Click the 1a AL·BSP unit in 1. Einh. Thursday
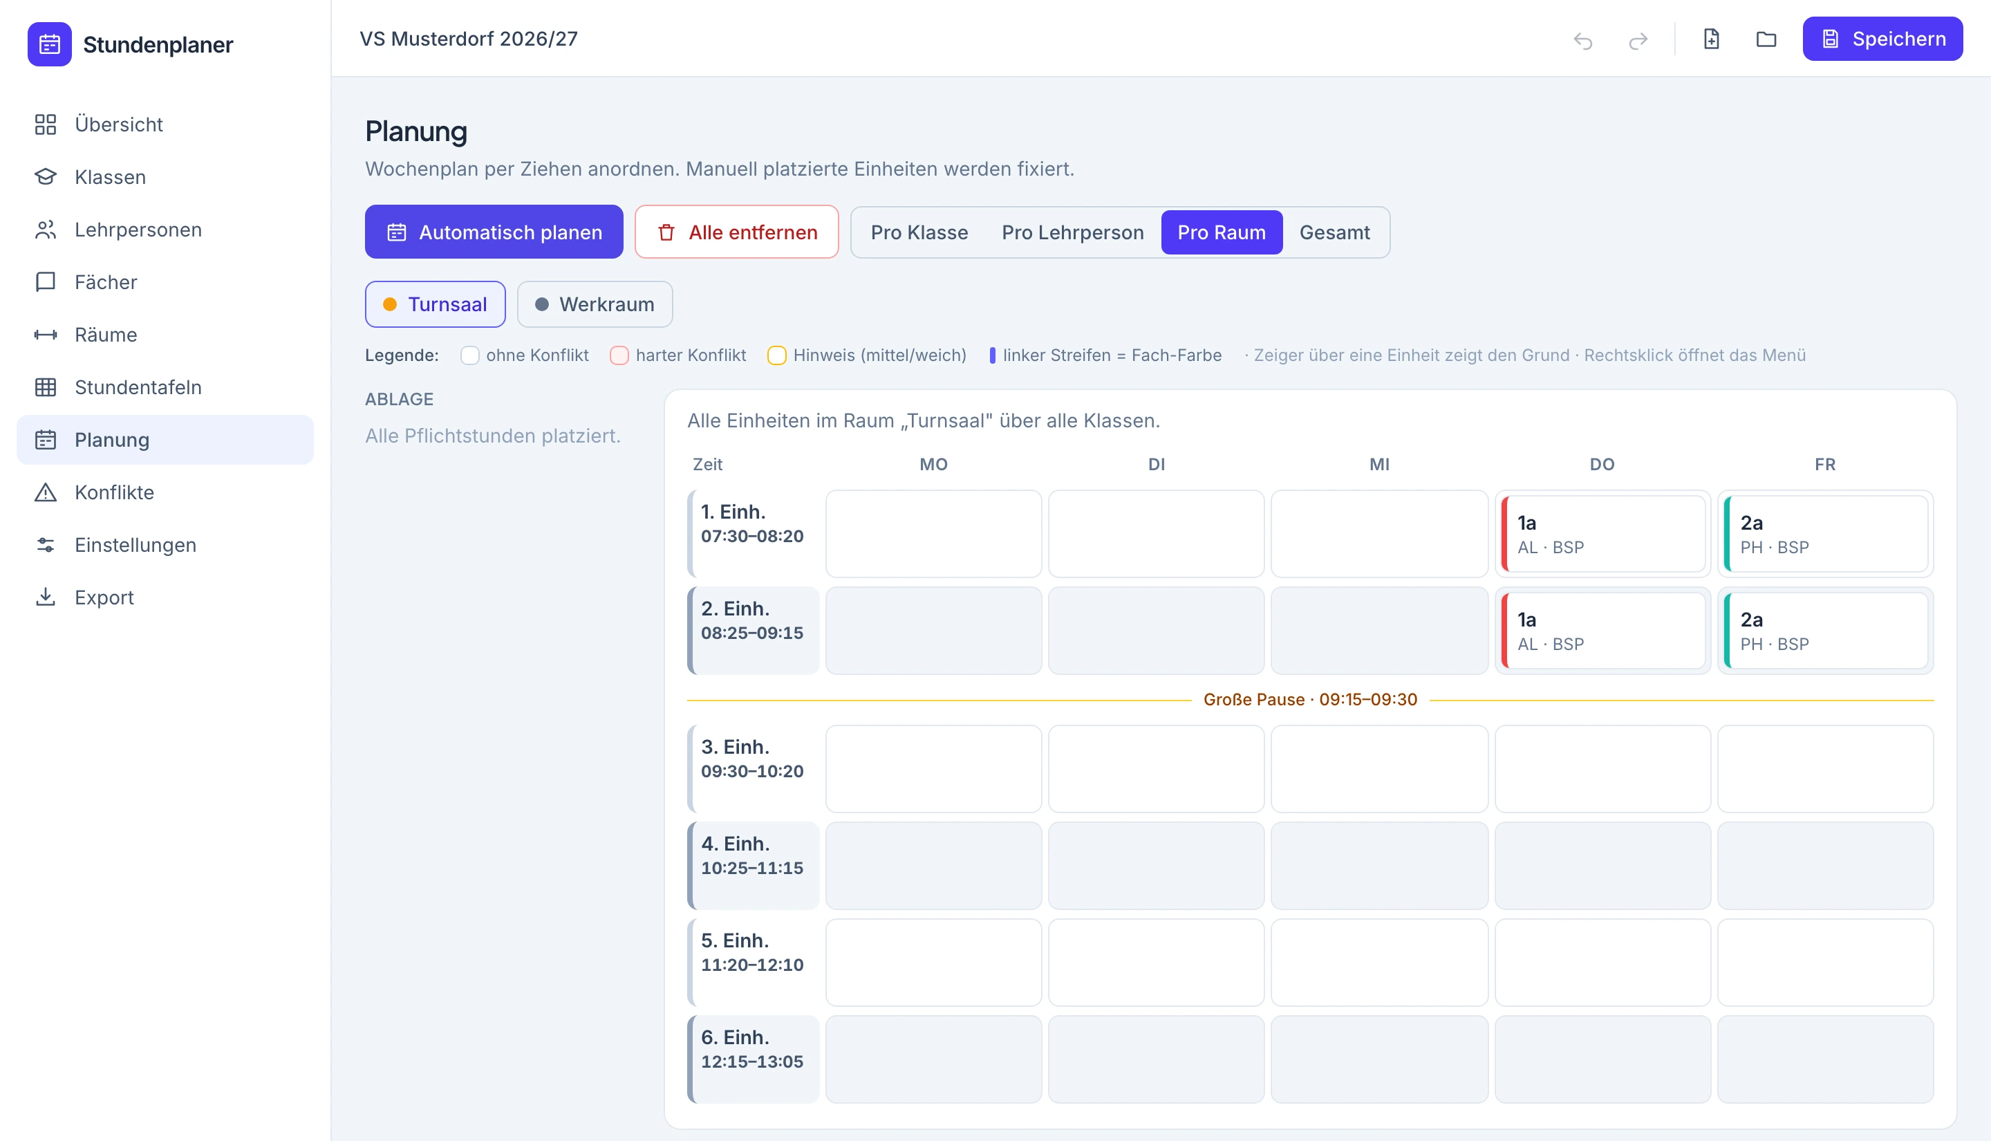Screen dimensions: 1991x1141 pos(1602,535)
